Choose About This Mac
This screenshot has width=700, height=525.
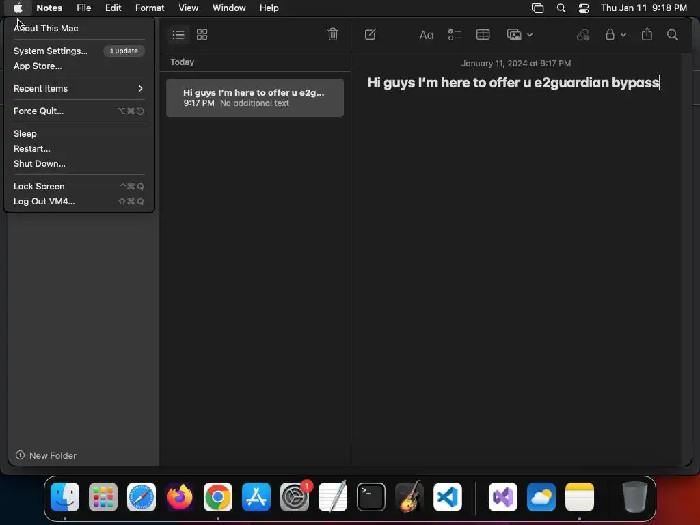coord(79,28)
